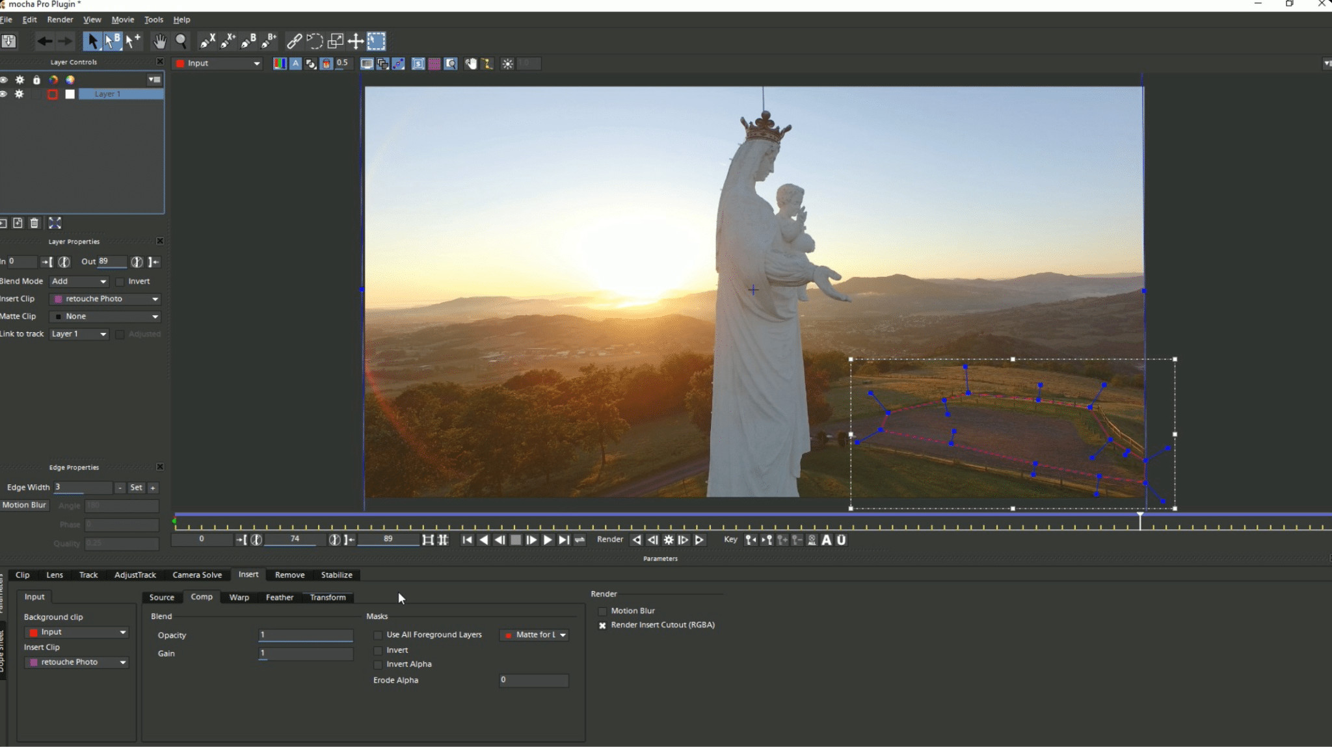The image size is (1332, 747).
Task: Open the Tools menu
Action: [x=153, y=20]
